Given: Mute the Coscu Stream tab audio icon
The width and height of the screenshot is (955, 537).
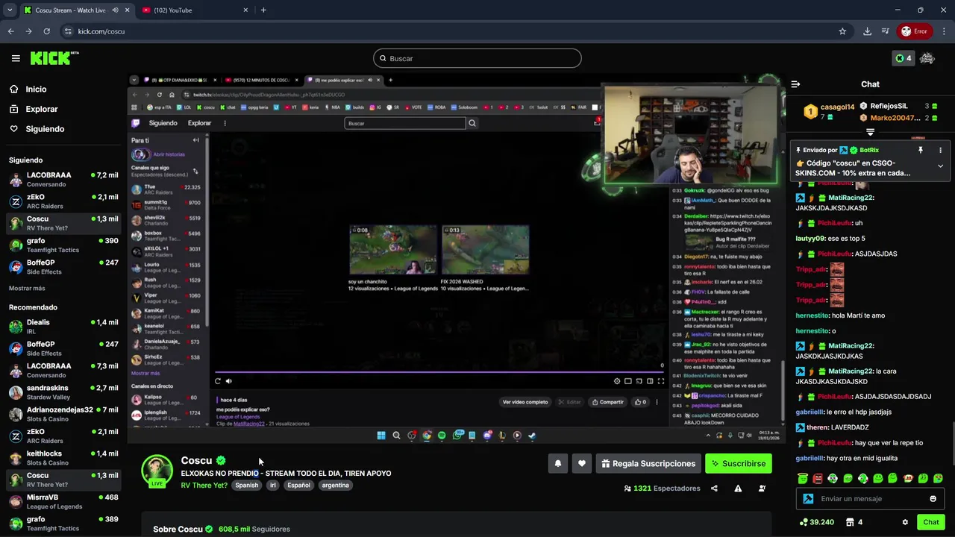Looking at the screenshot, I should (x=115, y=10).
